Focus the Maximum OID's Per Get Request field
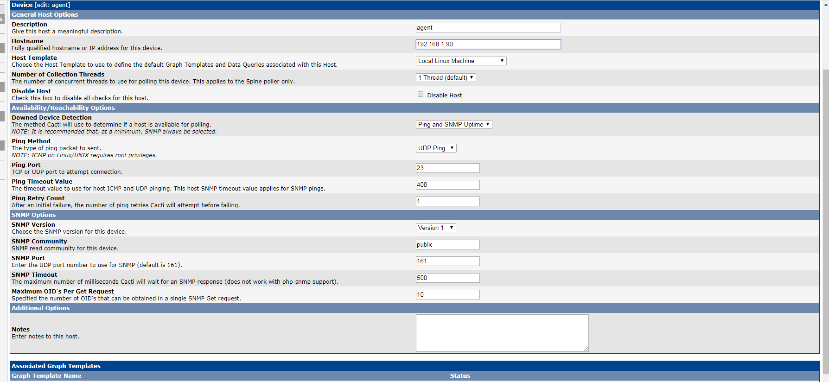The height and width of the screenshot is (382, 829). point(447,295)
